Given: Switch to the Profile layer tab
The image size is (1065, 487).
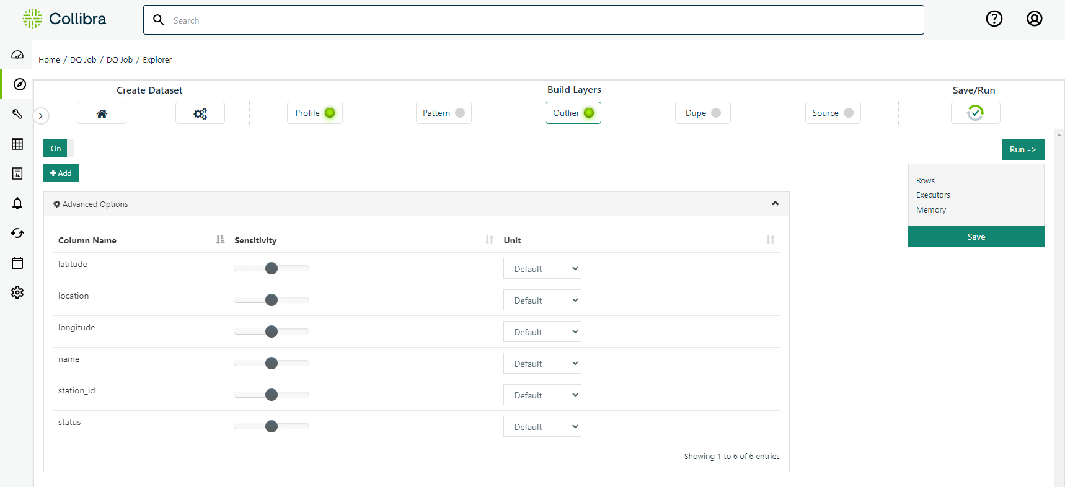Looking at the screenshot, I should (x=307, y=113).
